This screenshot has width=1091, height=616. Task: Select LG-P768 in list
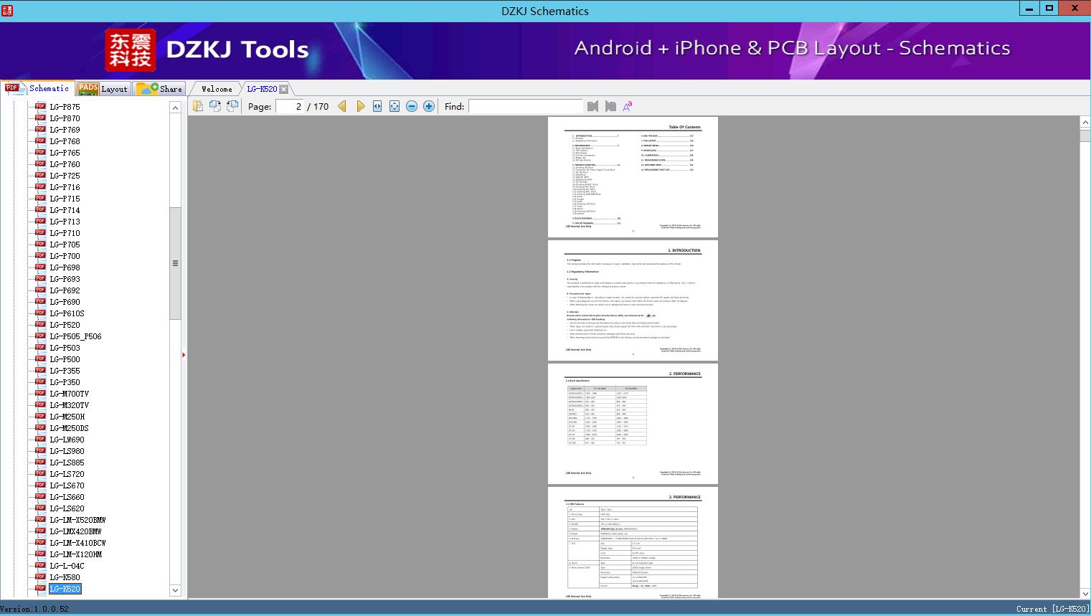65,141
